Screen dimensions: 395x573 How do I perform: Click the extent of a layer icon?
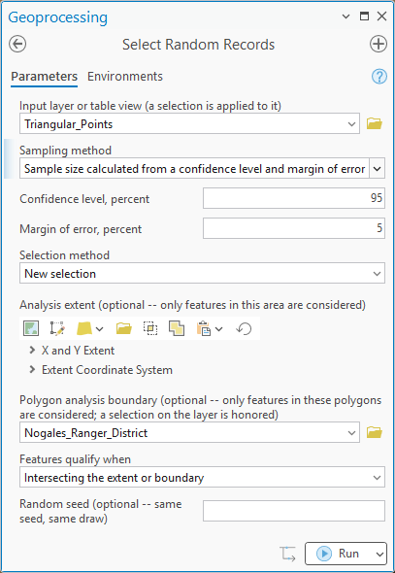84,328
